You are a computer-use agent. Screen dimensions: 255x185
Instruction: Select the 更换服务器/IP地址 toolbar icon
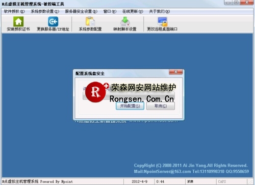coord(53,24)
